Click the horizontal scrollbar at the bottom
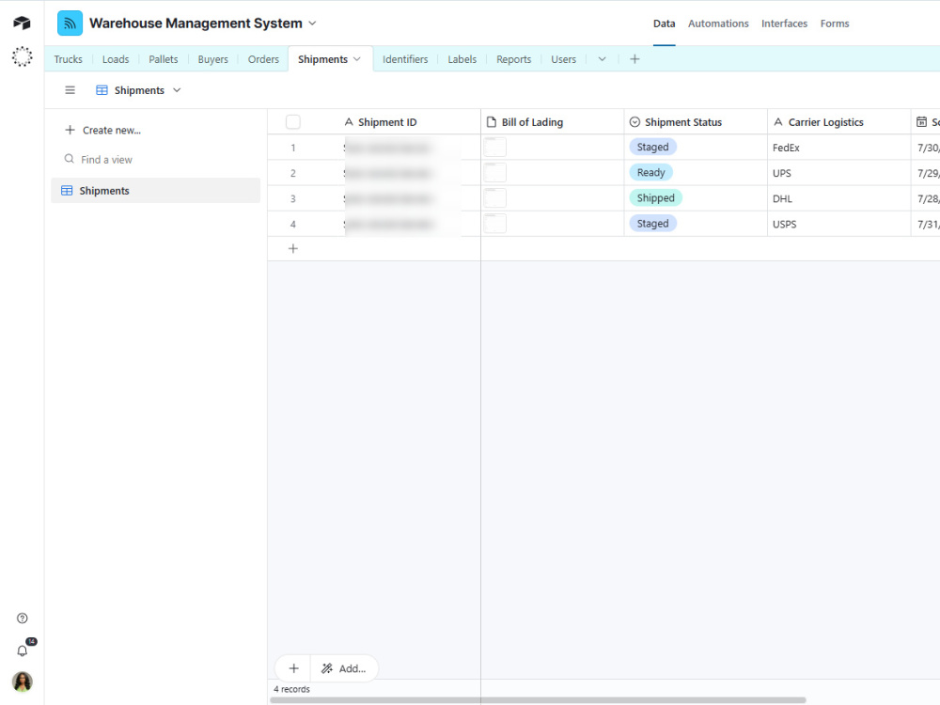The image size is (940, 705). click(538, 700)
